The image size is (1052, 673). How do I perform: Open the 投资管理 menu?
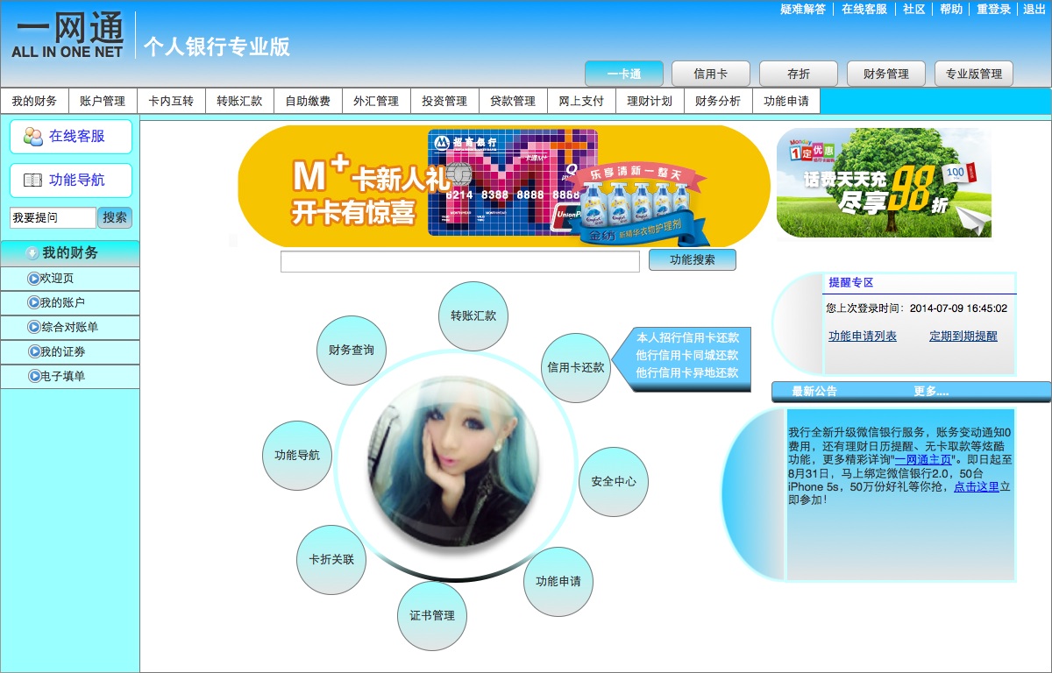[444, 101]
